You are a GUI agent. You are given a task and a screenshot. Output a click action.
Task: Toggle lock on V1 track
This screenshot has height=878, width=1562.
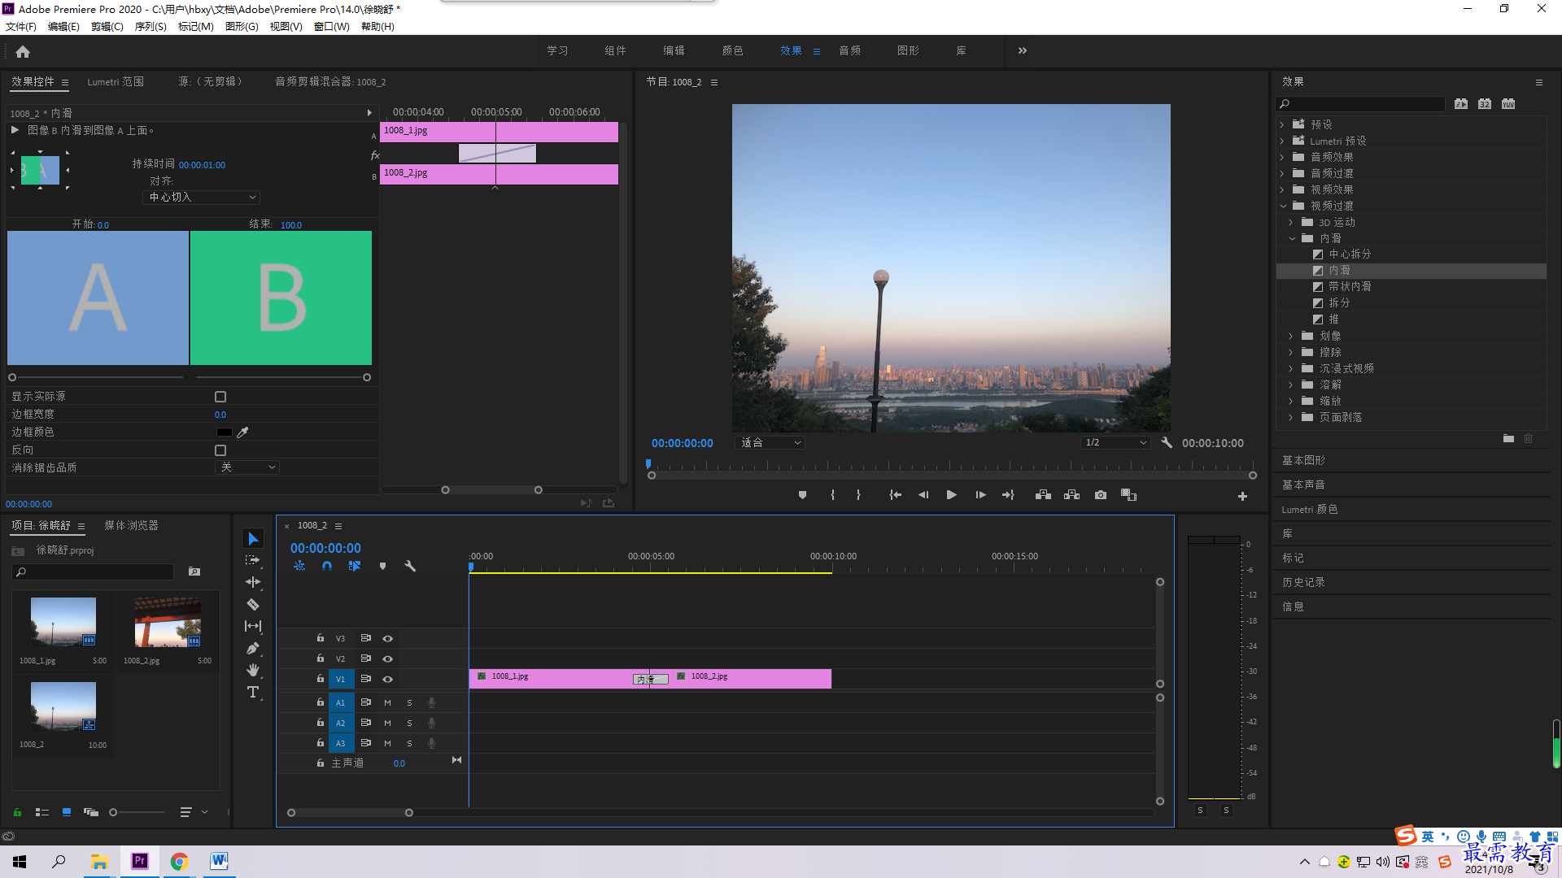[320, 679]
